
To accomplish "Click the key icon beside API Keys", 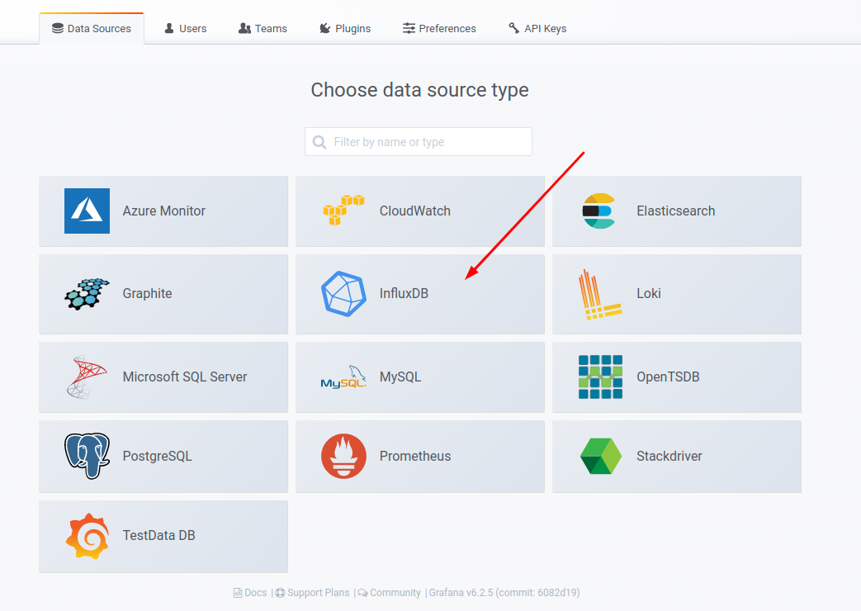I will 514,28.
